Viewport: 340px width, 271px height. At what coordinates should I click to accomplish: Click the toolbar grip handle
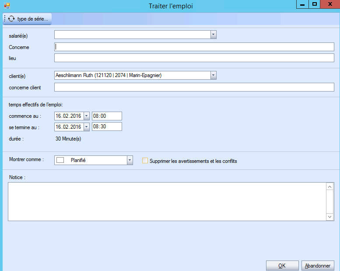coord(5,19)
